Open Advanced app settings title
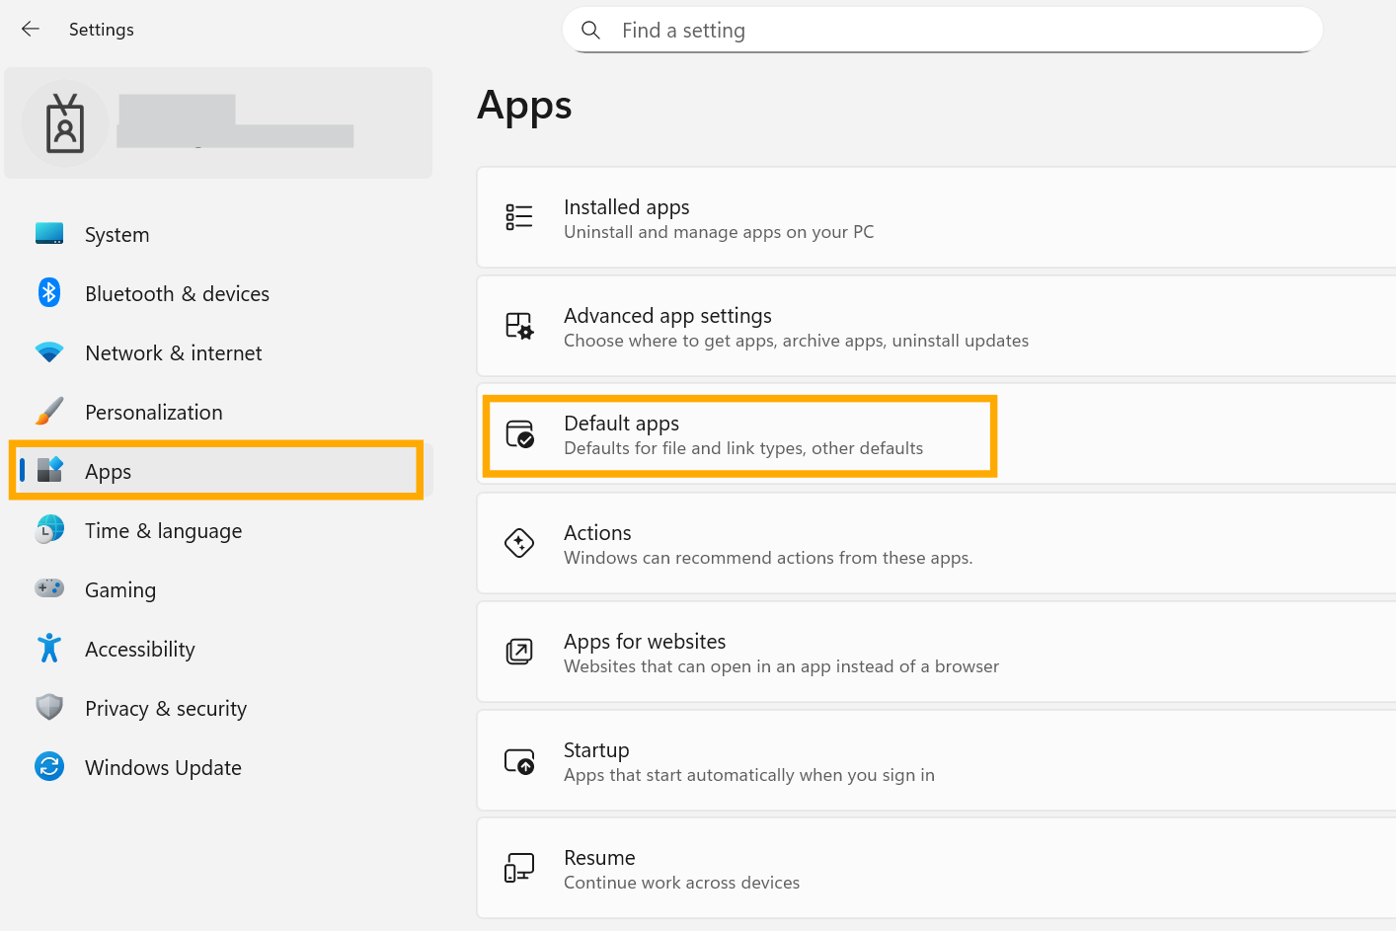Screen dimensions: 1396x931 point(667,316)
